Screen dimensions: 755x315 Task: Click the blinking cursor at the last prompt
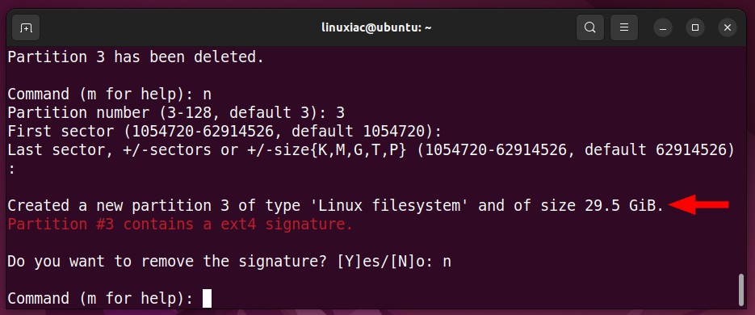(207, 298)
